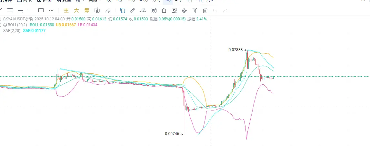Viewport: 370px width, 146px height.
Task: Click the candlestick chart style icon
Action: coord(154,10)
